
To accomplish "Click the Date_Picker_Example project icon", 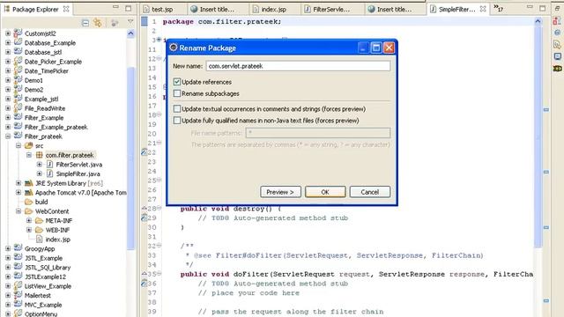I will pyautogui.click(x=18, y=61).
